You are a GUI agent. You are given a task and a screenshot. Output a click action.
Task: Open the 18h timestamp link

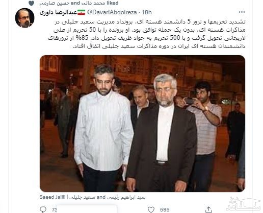coord(147,12)
